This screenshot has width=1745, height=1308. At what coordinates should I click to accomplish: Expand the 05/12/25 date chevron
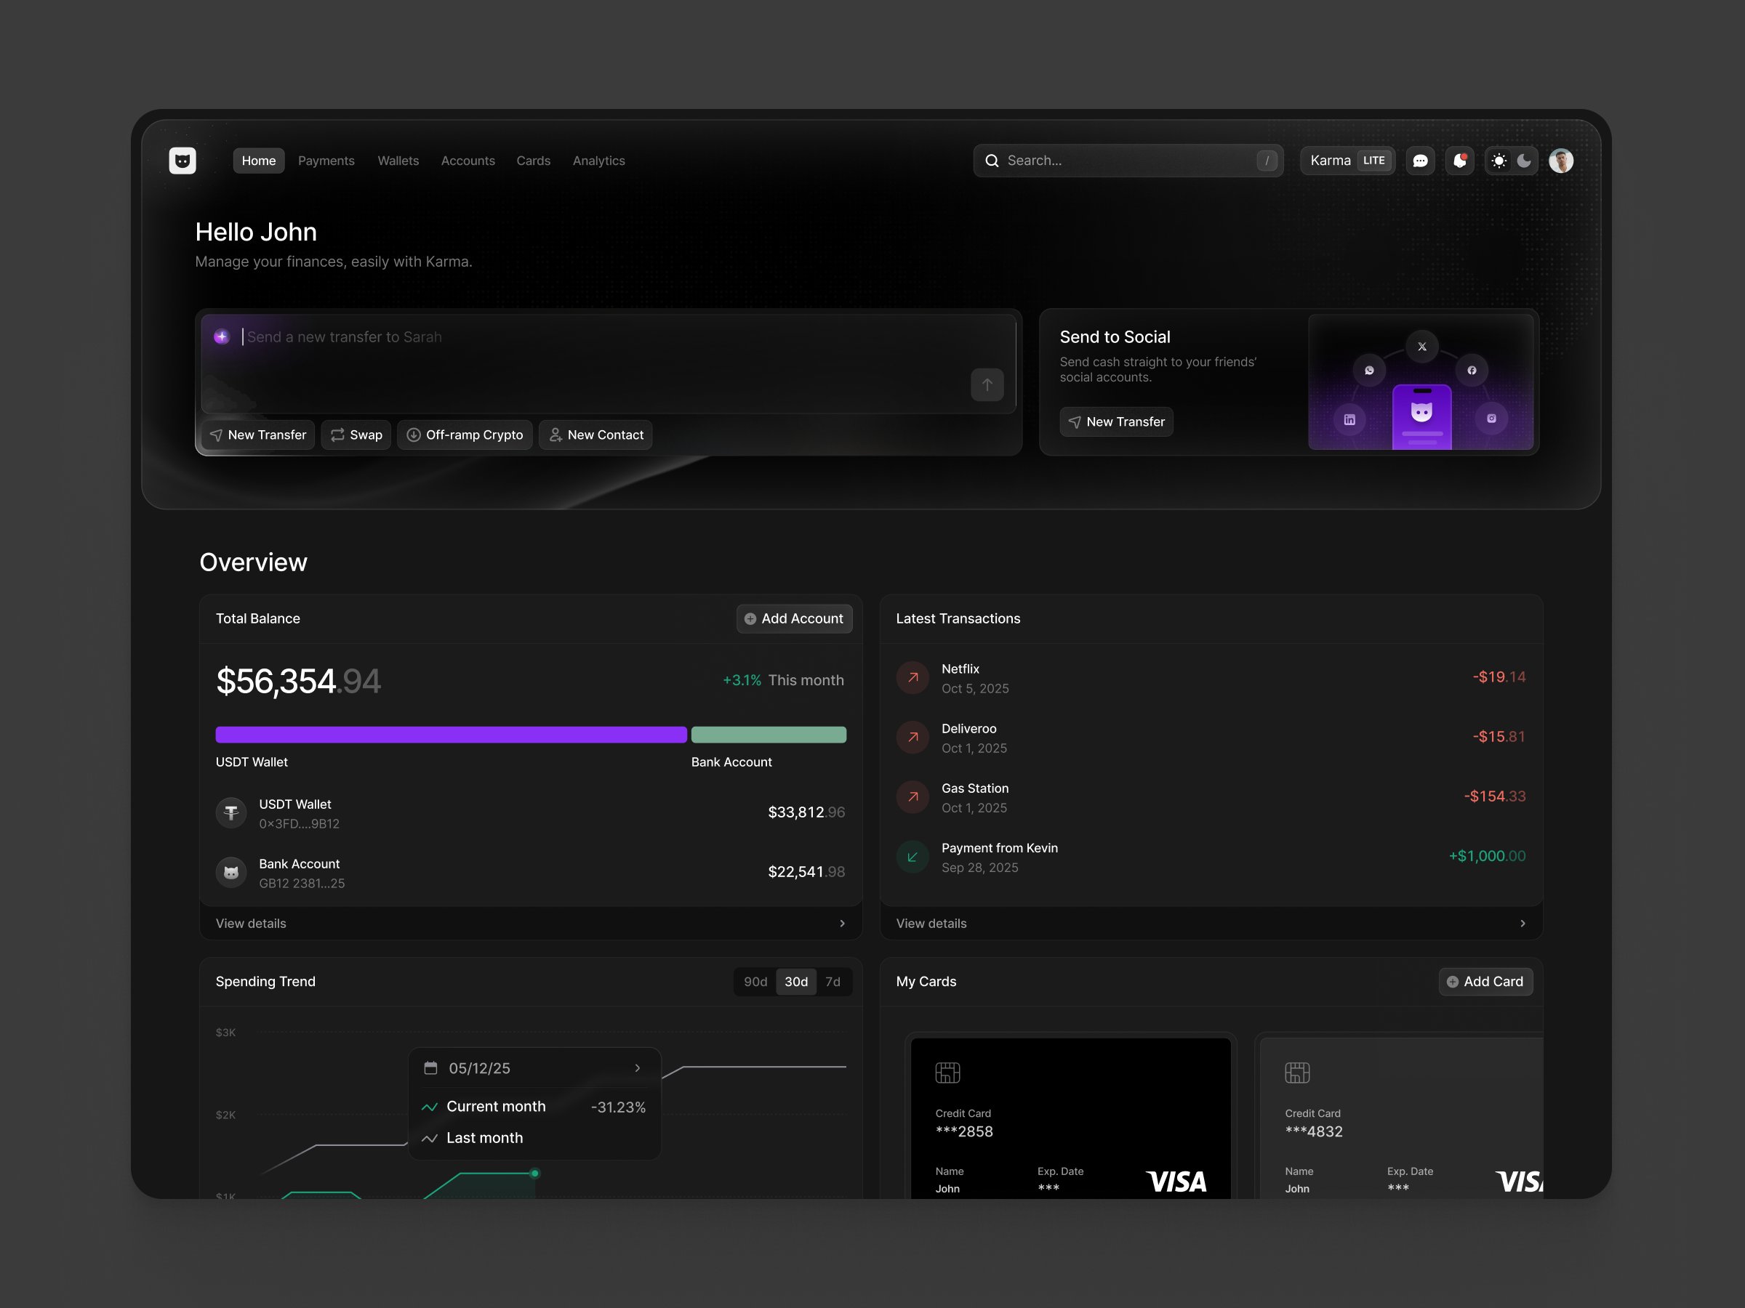pos(638,1068)
